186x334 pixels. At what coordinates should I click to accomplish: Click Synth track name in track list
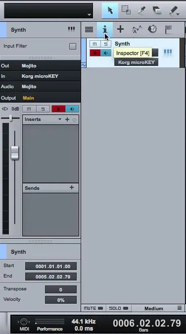[122, 44]
